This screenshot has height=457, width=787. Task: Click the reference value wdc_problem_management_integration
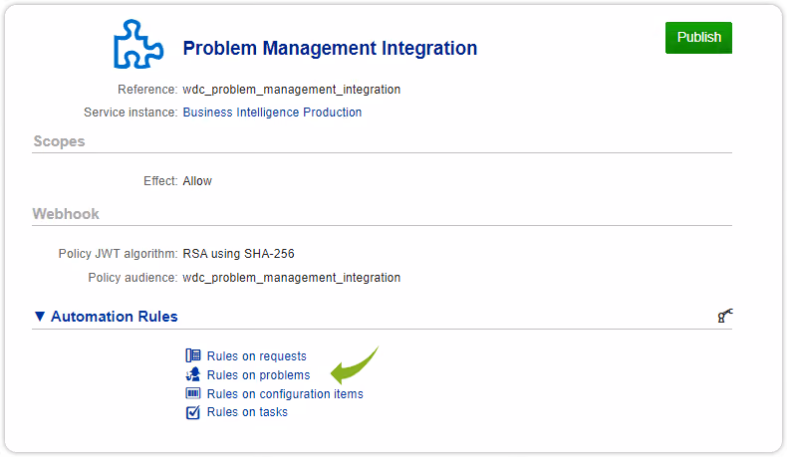(x=292, y=90)
